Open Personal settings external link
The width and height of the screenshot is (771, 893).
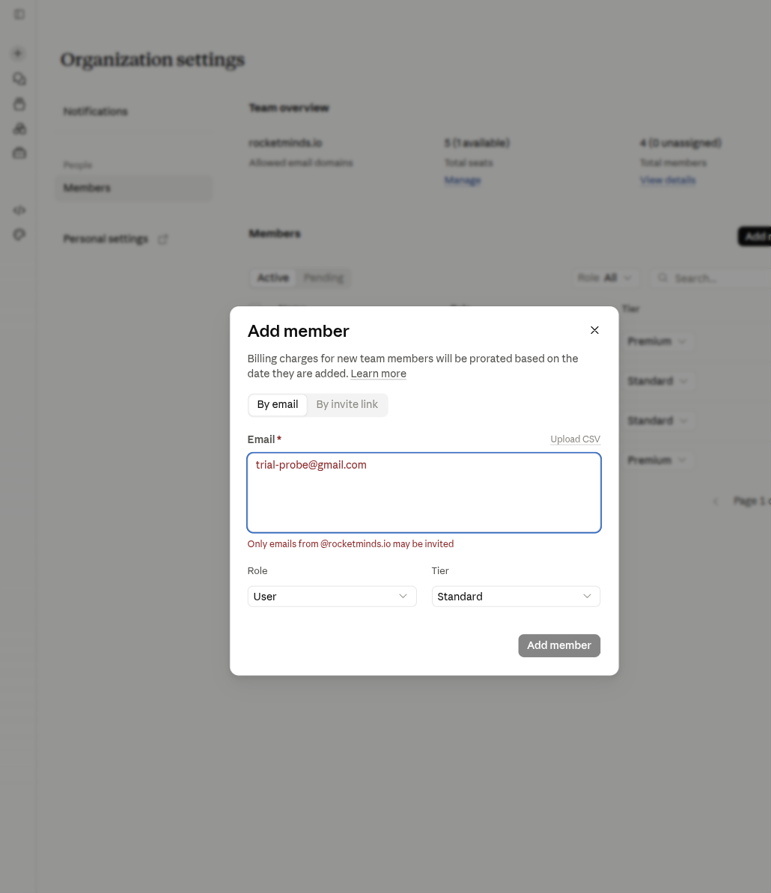click(x=115, y=239)
